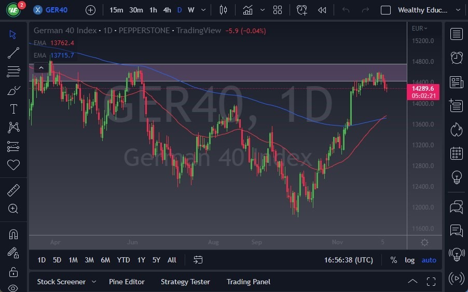468x292 pixels.
Task: Open the prediction and measurement tools
Action: (x=13, y=146)
